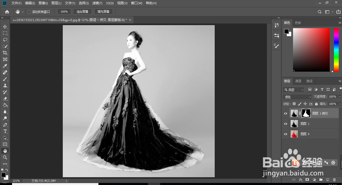
Task: Toggle visibility of 图层 1
Action: [286, 123]
